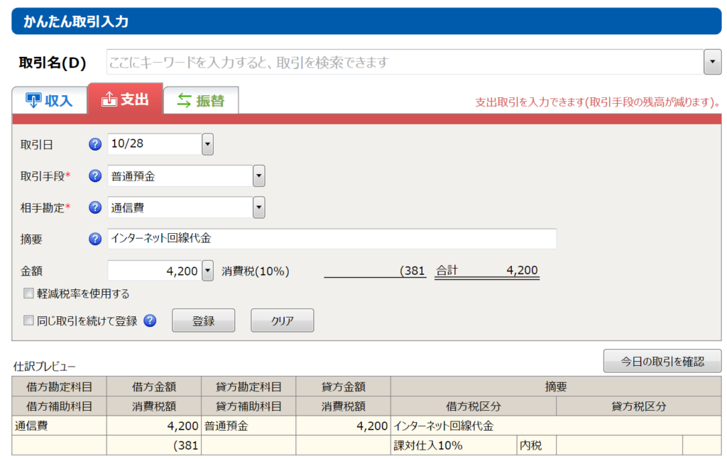Click the 金額 field showing 4,200
The image size is (727, 459).
pyautogui.click(x=155, y=271)
